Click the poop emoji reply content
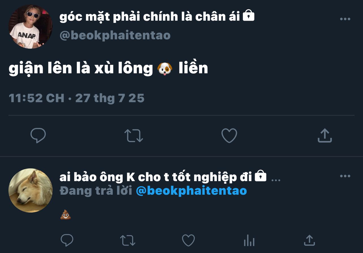Image resolution: width=363 pixels, height=253 pixels. click(66, 215)
